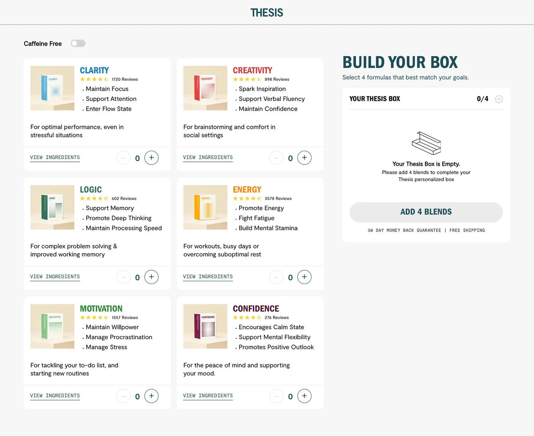Click the Support Memory bullet
This screenshot has width=534, height=436.
(110, 208)
